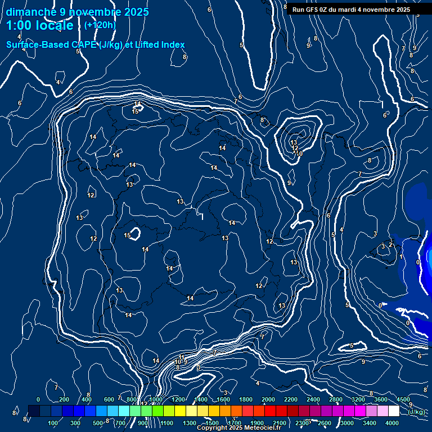This screenshot has height=432, width=432.
Task: Click the "200" legend scale value
Action: pos(64,399)
